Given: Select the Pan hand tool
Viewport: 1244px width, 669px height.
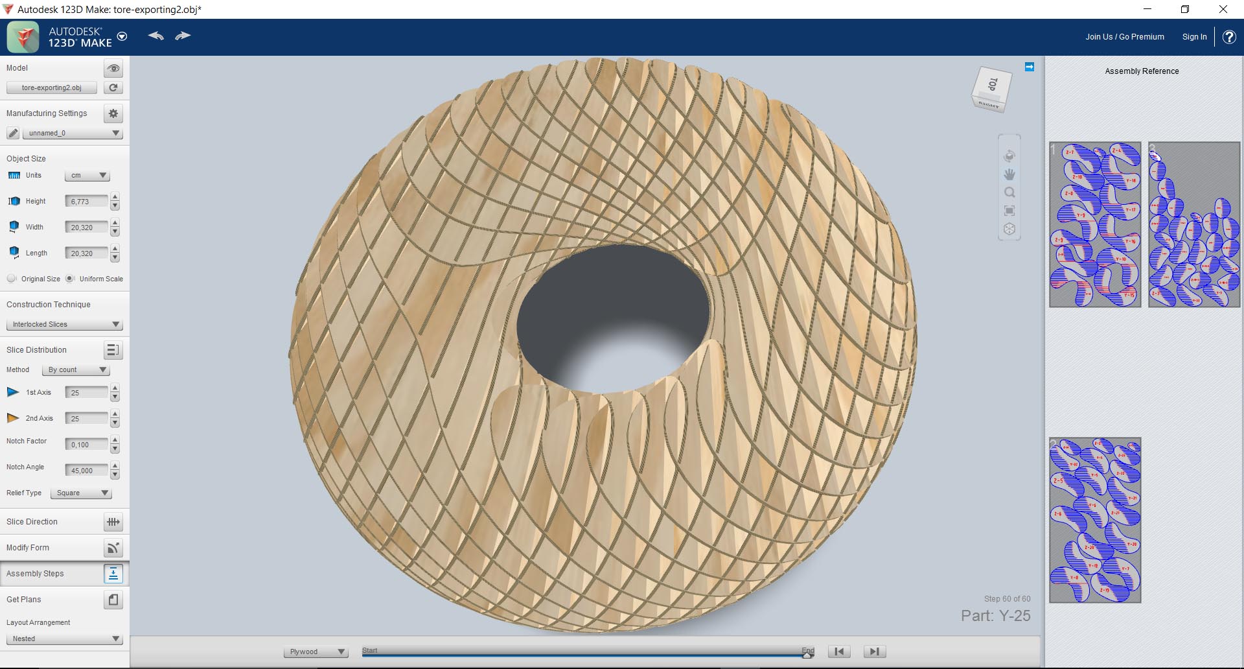Looking at the screenshot, I should [1009, 174].
